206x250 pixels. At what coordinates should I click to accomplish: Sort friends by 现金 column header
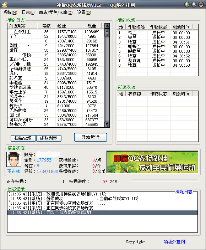pyautogui.click(x=92, y=26)
